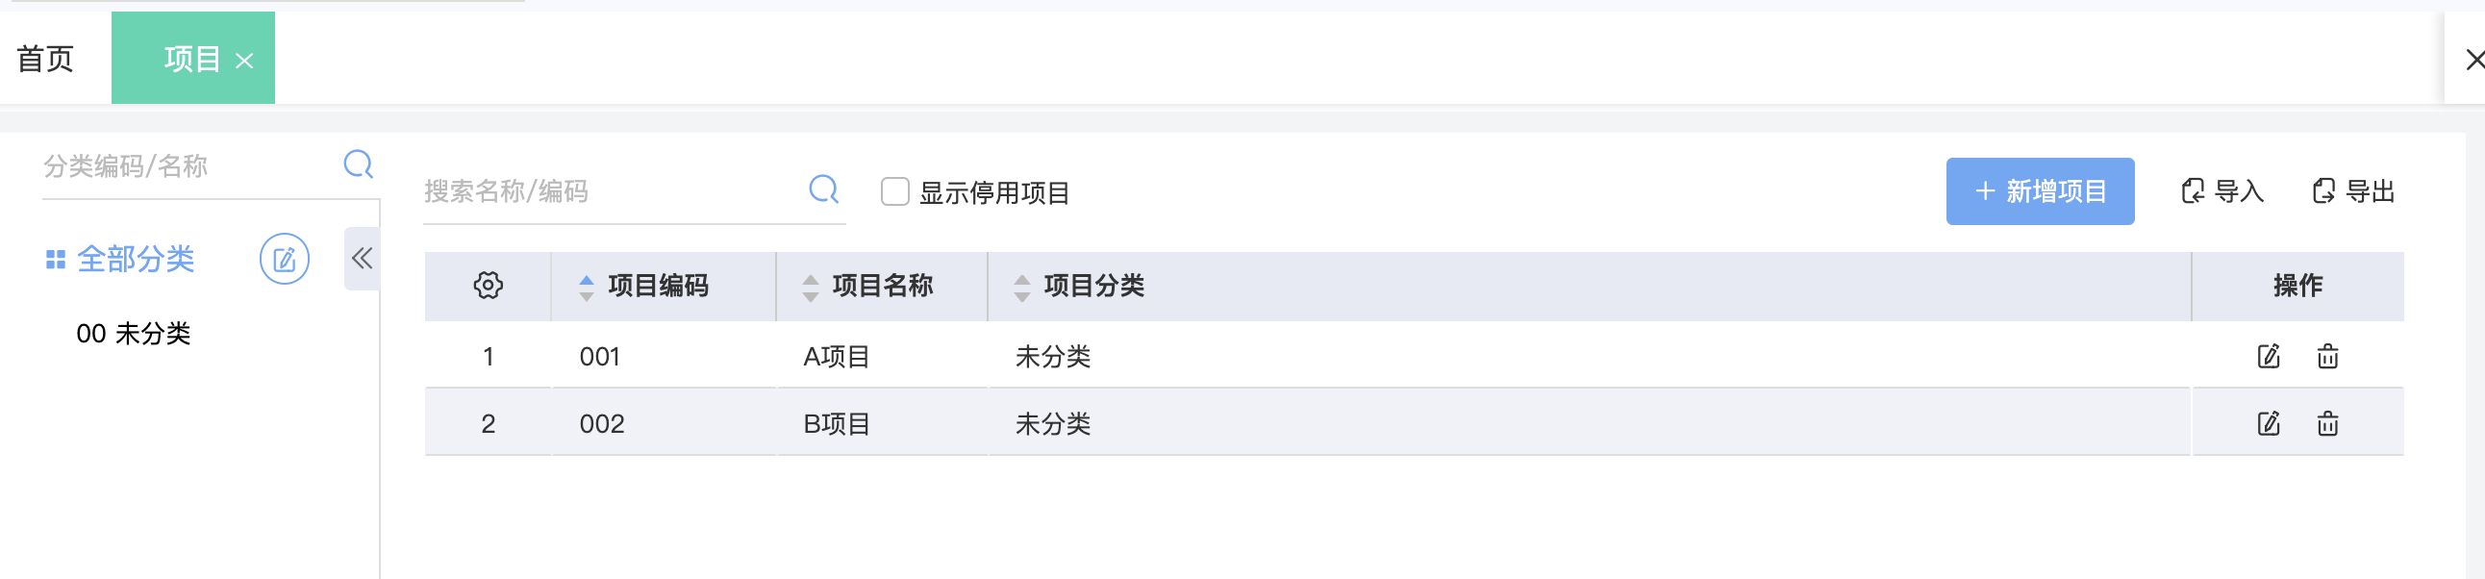Select the 00 未分类 category
This screenshot has height=579, width=2485.
133,334
